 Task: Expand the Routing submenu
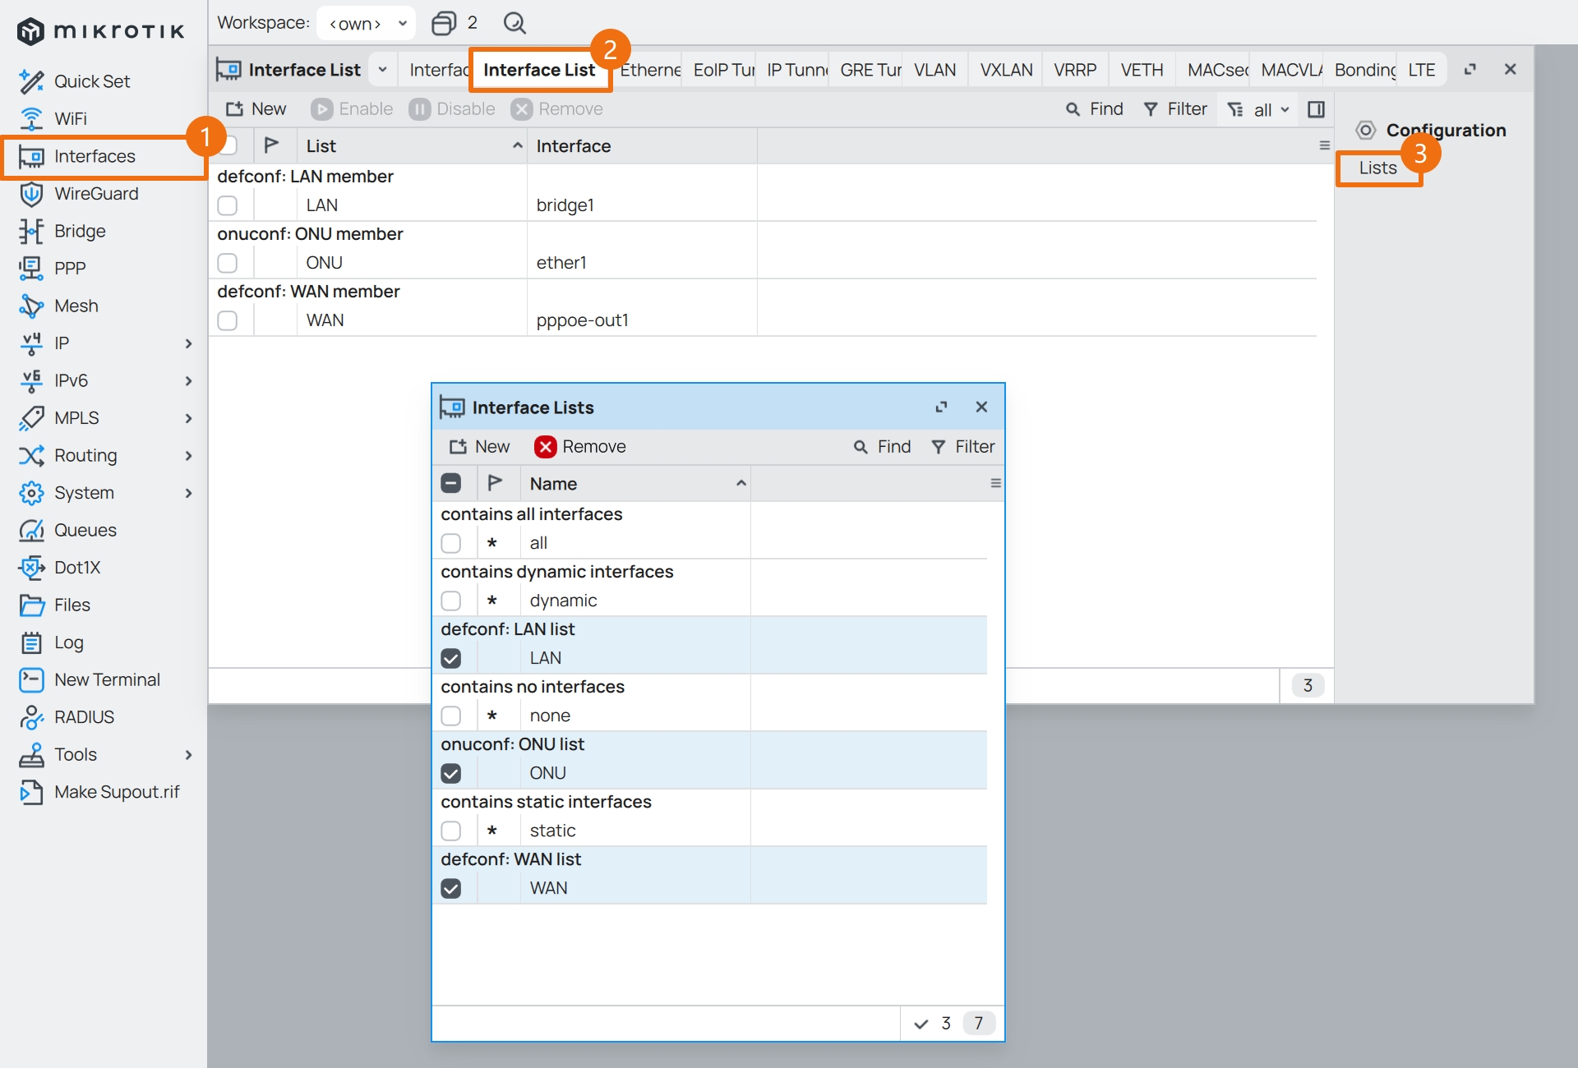pos(188,455)
